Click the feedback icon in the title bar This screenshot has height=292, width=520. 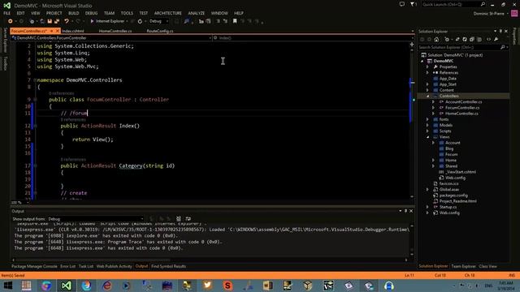tap(402, 5)
